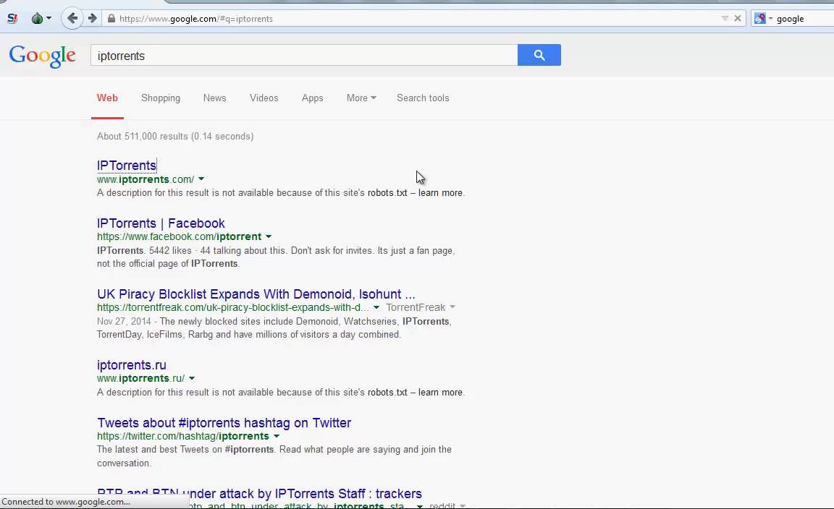Click the stop loading X button
The height and width of the screenshot is (509, 834).
point(738,19)
